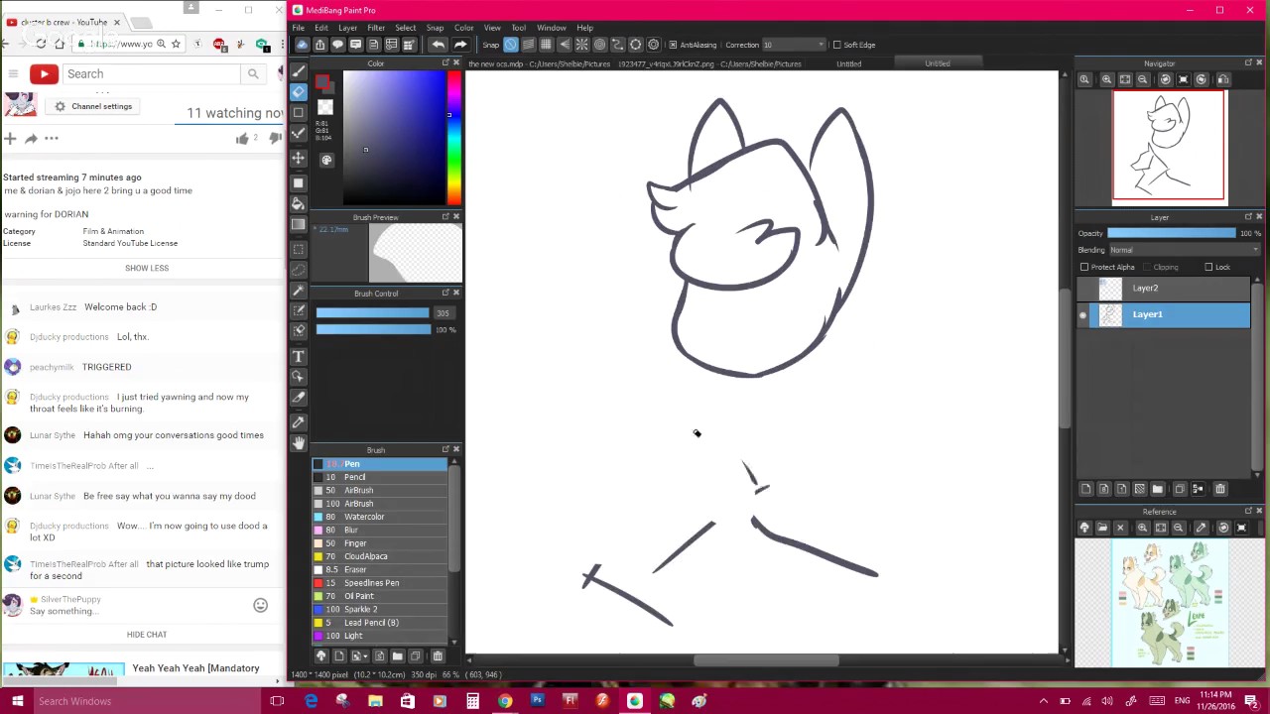Screen dimensions: 1270x714
Task: Open snap settings gear icon
Action: [653, 45]
